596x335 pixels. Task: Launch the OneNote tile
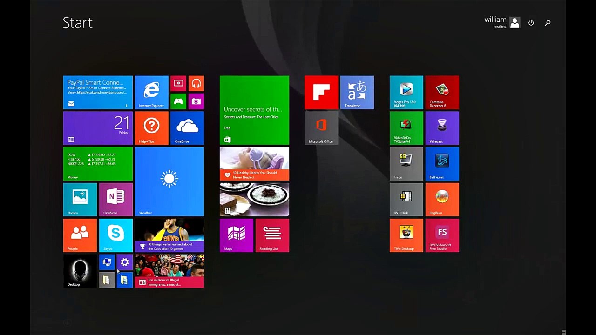(x=116, y=200)
